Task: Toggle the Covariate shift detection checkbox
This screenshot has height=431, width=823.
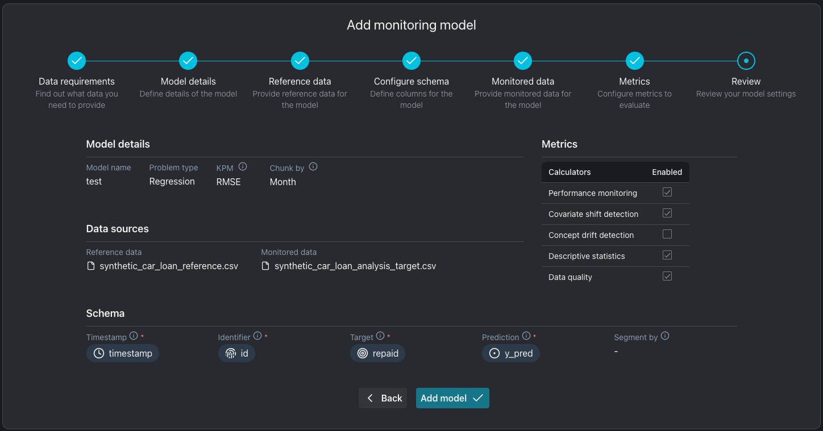Action: click(667, 214)
